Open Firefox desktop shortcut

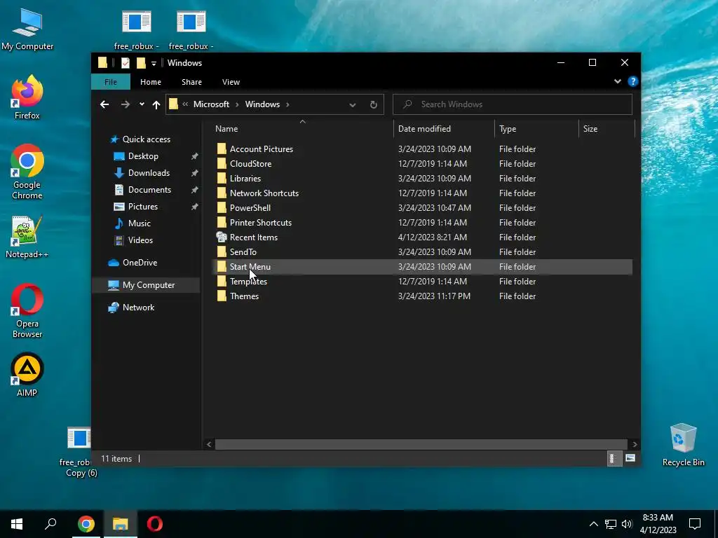(x=27, y=97)
